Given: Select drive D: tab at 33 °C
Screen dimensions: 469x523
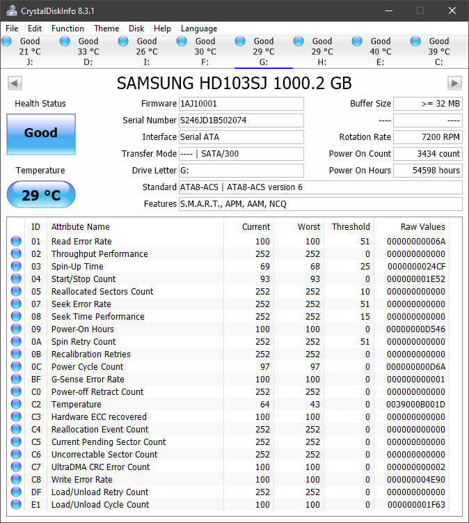Looking at the screenshot, I should (x=88, y=52).
